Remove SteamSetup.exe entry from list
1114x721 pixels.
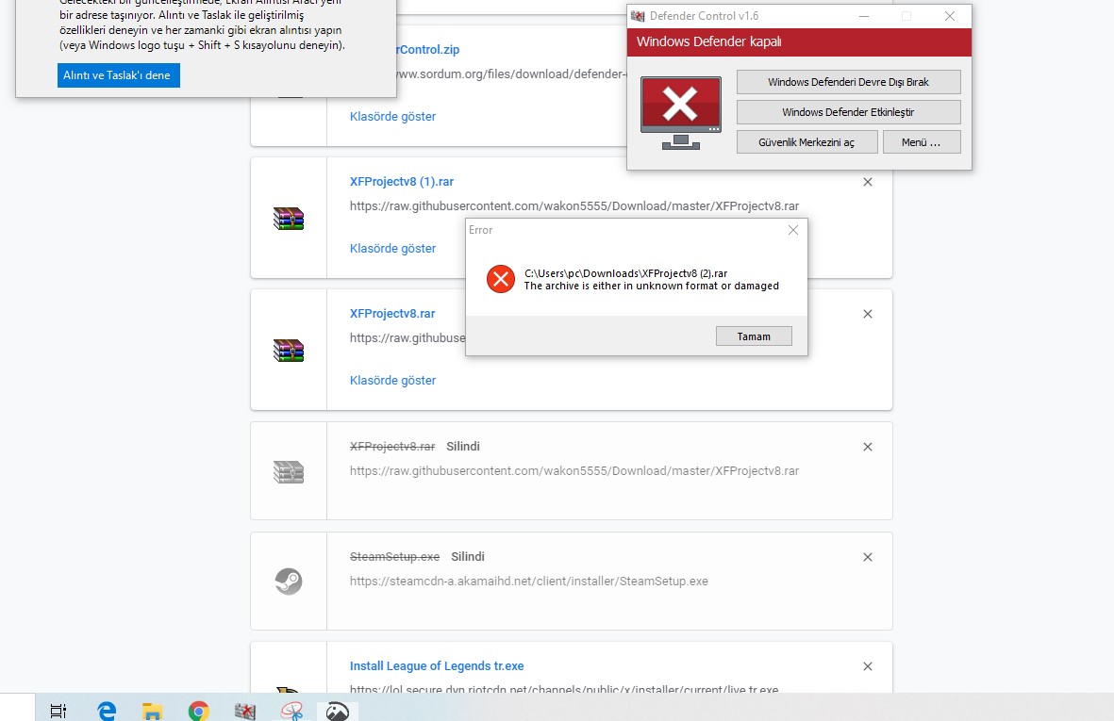click(x=868, y=557)
